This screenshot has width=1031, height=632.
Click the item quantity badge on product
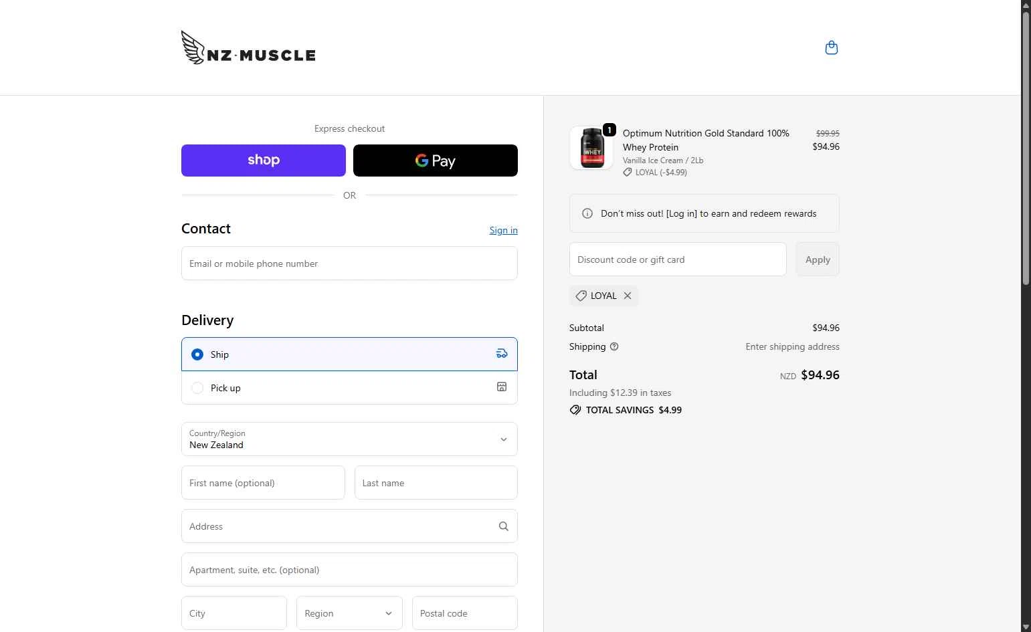[610, 130]
